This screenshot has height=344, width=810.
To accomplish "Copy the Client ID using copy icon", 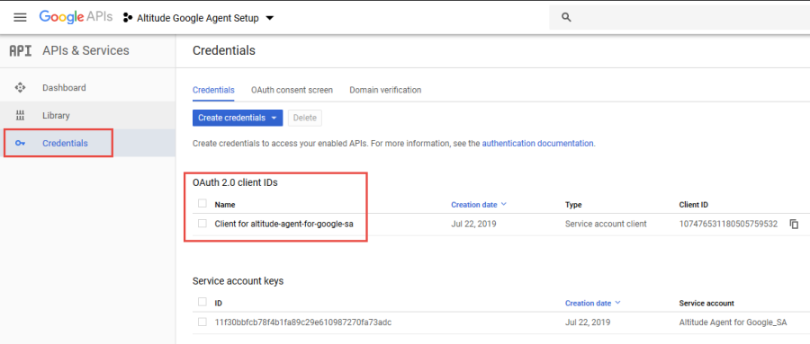I will point(794,224).
